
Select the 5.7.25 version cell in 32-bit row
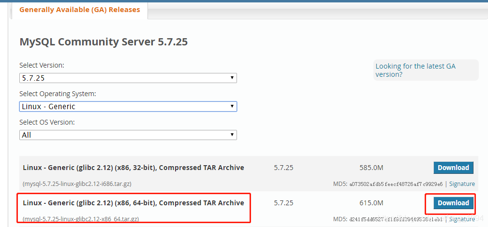(x=283, y=168)
